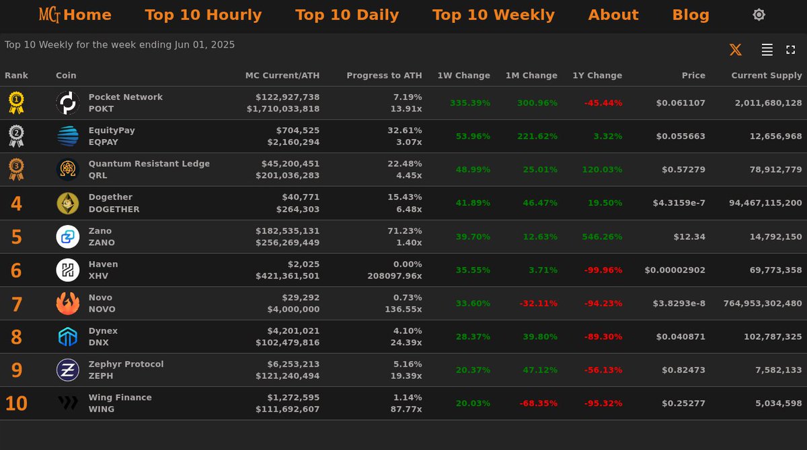The image size is (807, 450).
Task: Open the Wing Finance coin name
Action: click(120, 398)
